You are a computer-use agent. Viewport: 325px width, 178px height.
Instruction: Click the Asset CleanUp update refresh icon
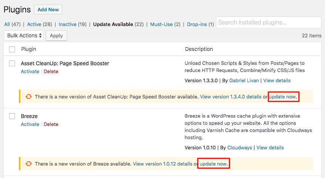coord(29,97)
